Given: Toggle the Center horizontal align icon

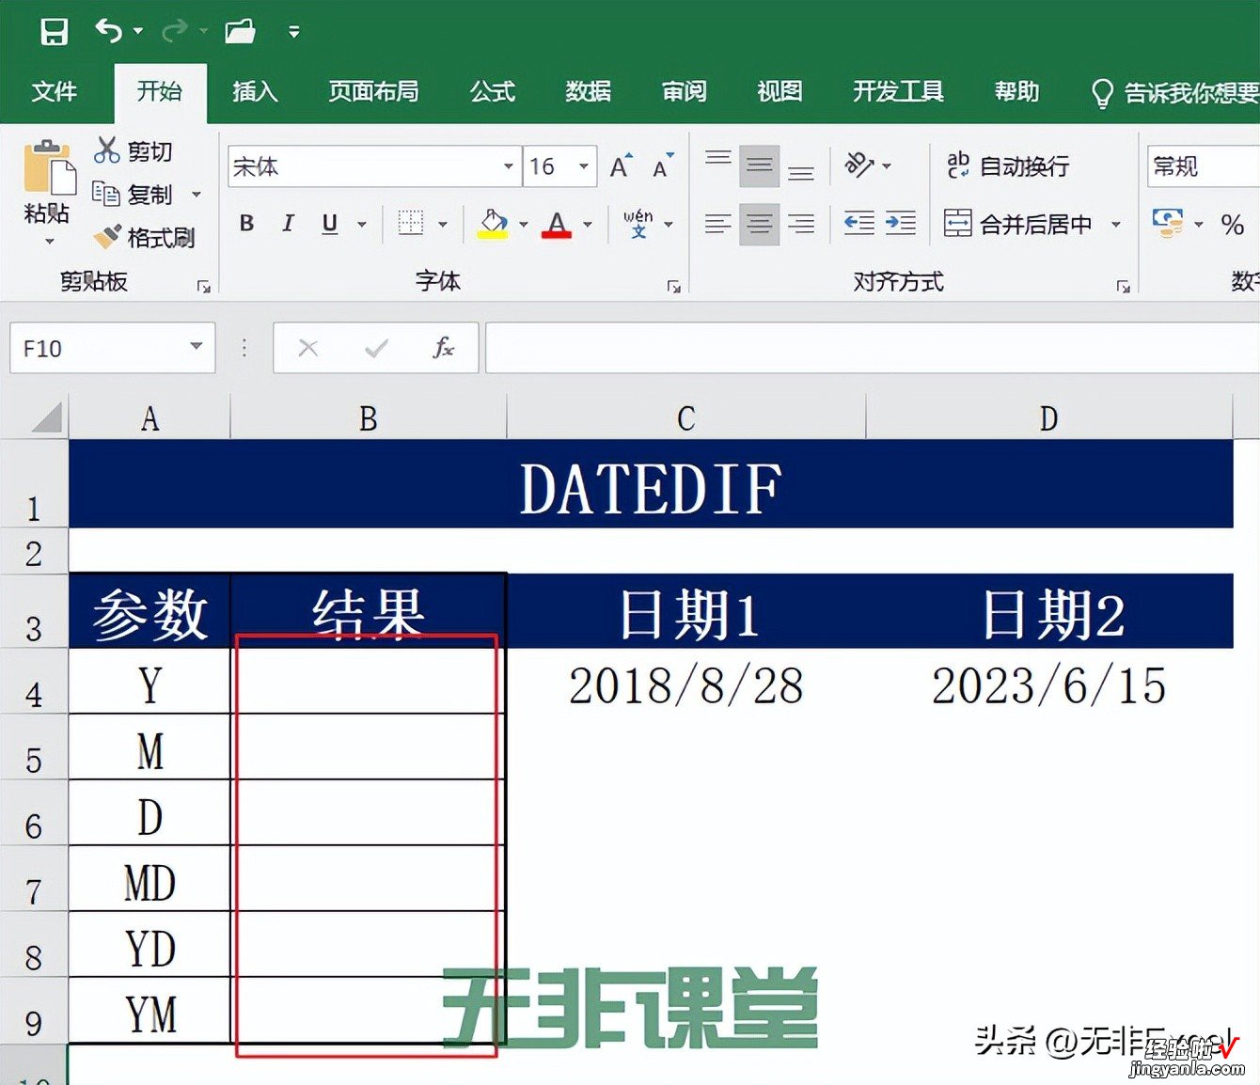Looking at the screenshot, I should point(760,224).
